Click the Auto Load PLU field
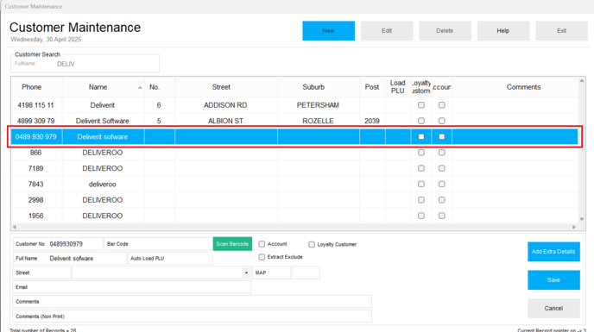 pyautogui.click(x=170, y=258)
